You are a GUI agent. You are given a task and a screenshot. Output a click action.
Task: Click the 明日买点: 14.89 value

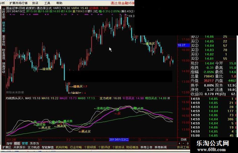tap(156, 98)
